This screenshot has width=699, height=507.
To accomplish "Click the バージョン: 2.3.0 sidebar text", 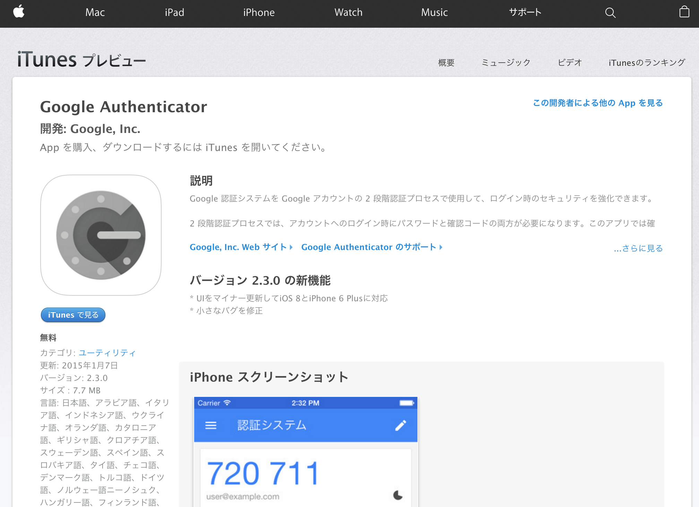I will 74,378.
